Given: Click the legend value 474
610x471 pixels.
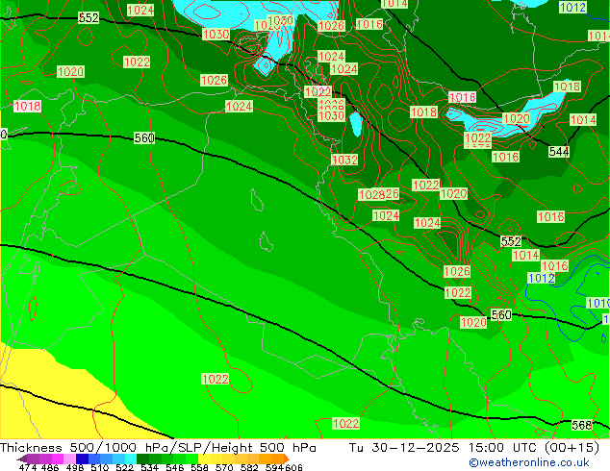Looking at the screenshot, I should click(x=28, y=467).
